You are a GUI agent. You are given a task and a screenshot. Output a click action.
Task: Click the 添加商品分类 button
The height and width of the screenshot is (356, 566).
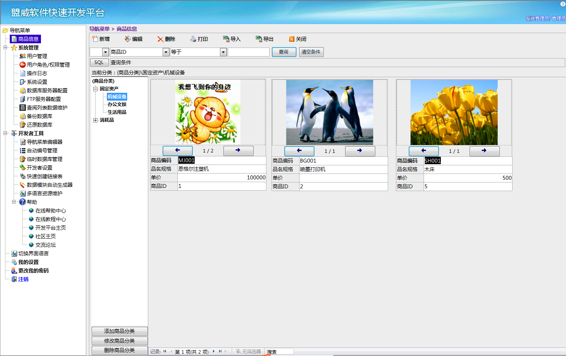tap(119, 331)
